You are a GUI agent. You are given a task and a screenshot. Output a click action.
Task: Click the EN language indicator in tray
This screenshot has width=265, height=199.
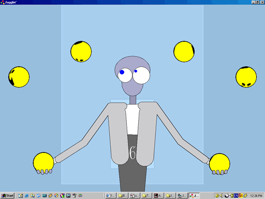(236, 195)
